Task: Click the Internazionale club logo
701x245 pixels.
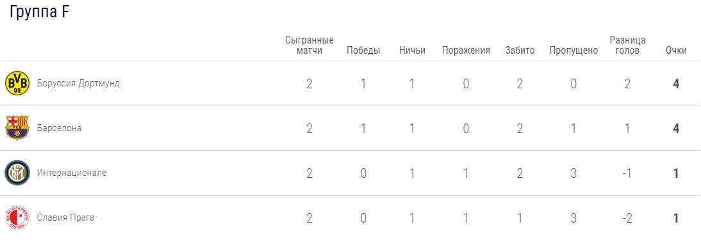Action: click(17, 173)
